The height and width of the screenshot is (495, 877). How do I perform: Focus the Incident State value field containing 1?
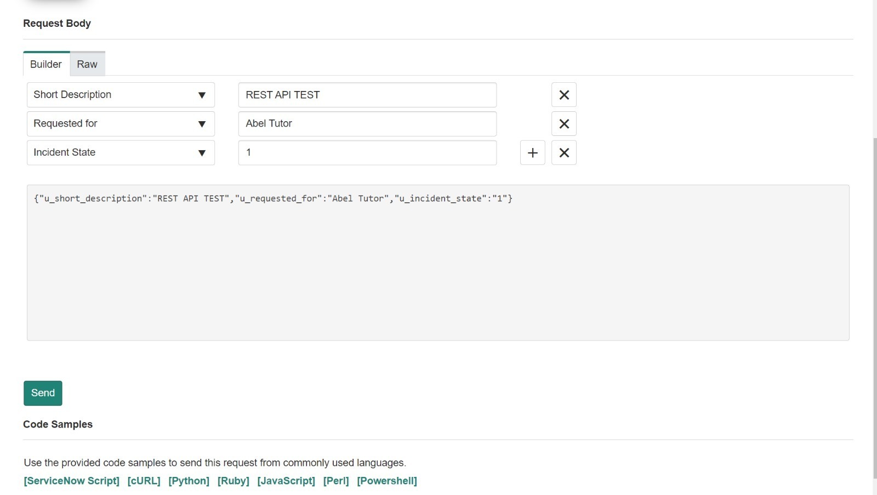368,153
